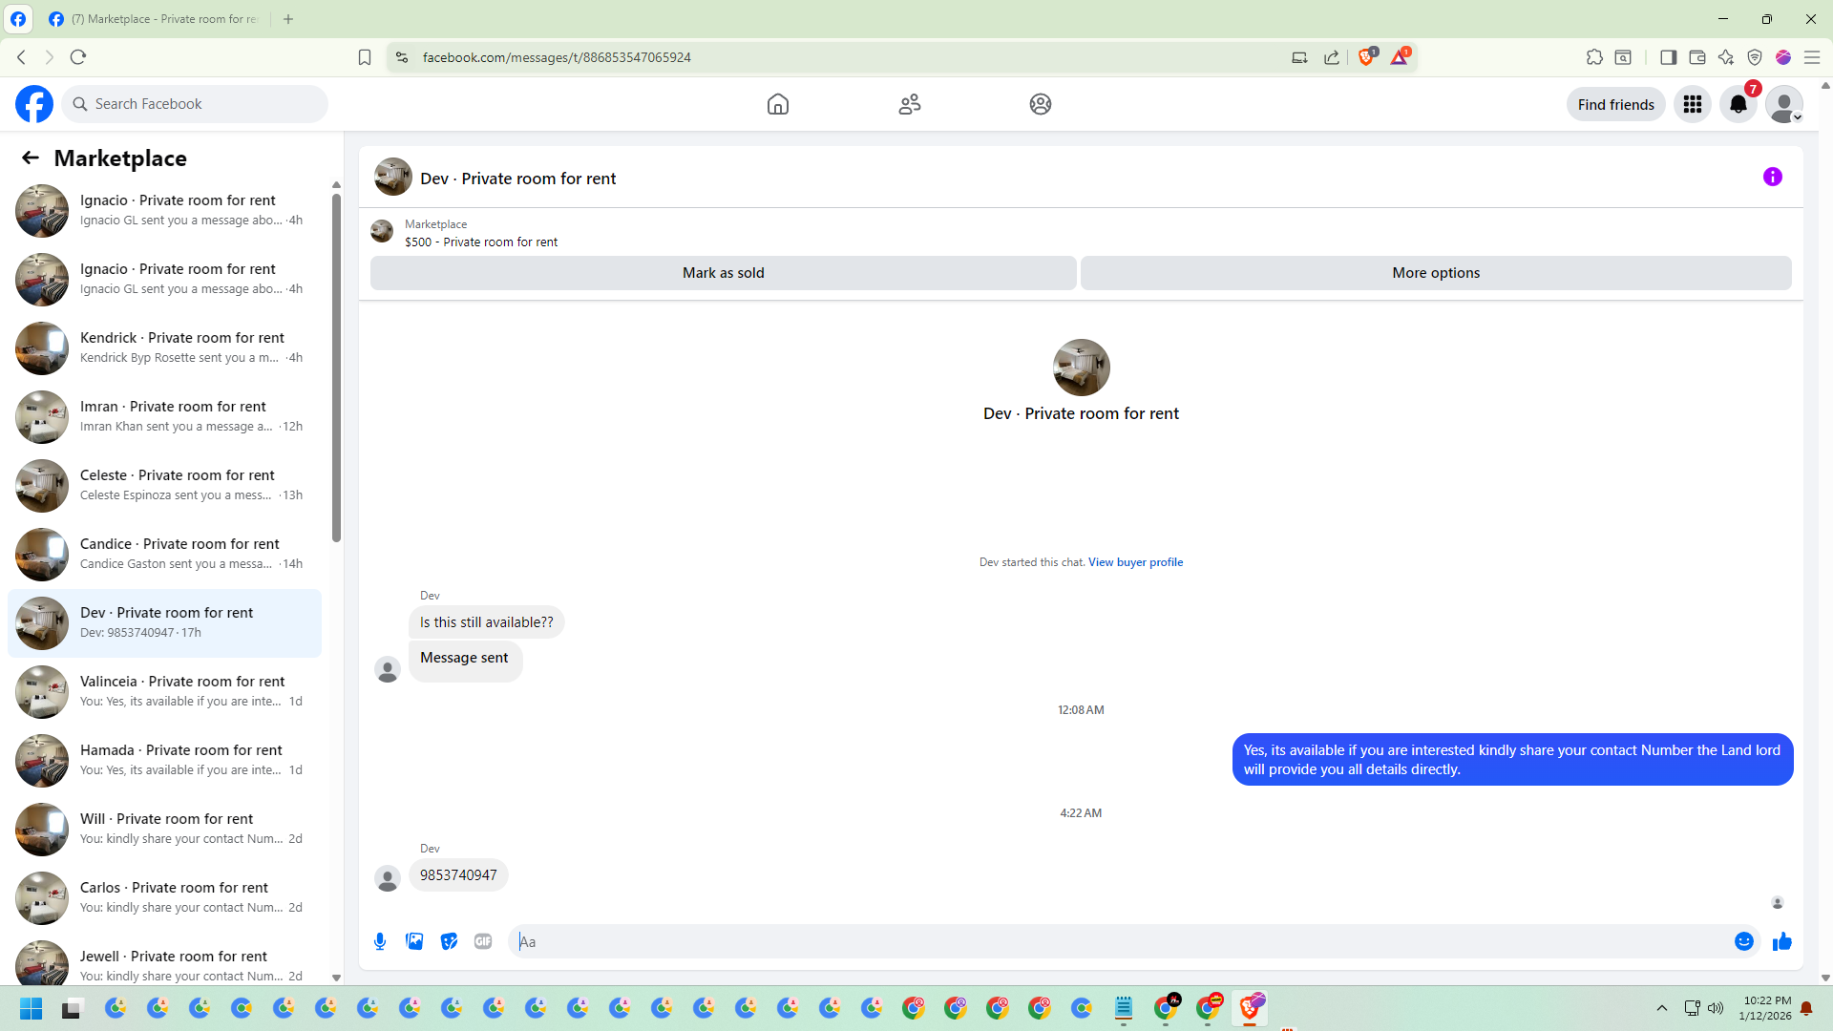The height and width of the screenshot is (1031, 1833).
Task: Open View buyer profile link
Action: tap(1134, 562)
